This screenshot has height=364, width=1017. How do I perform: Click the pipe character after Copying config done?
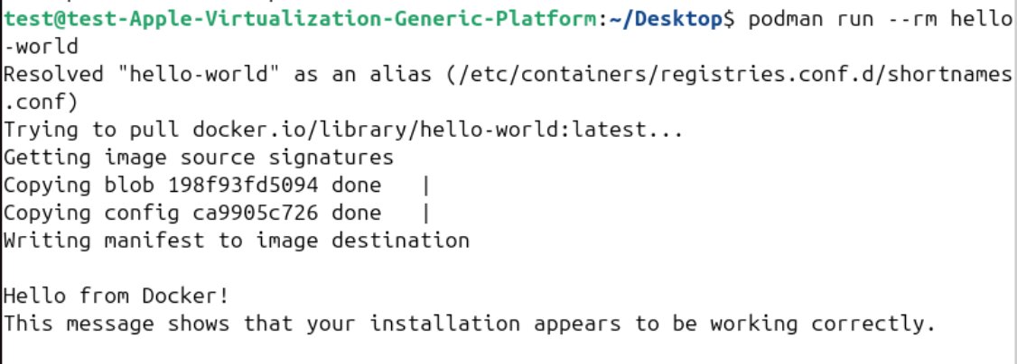(x=426, y=214)
